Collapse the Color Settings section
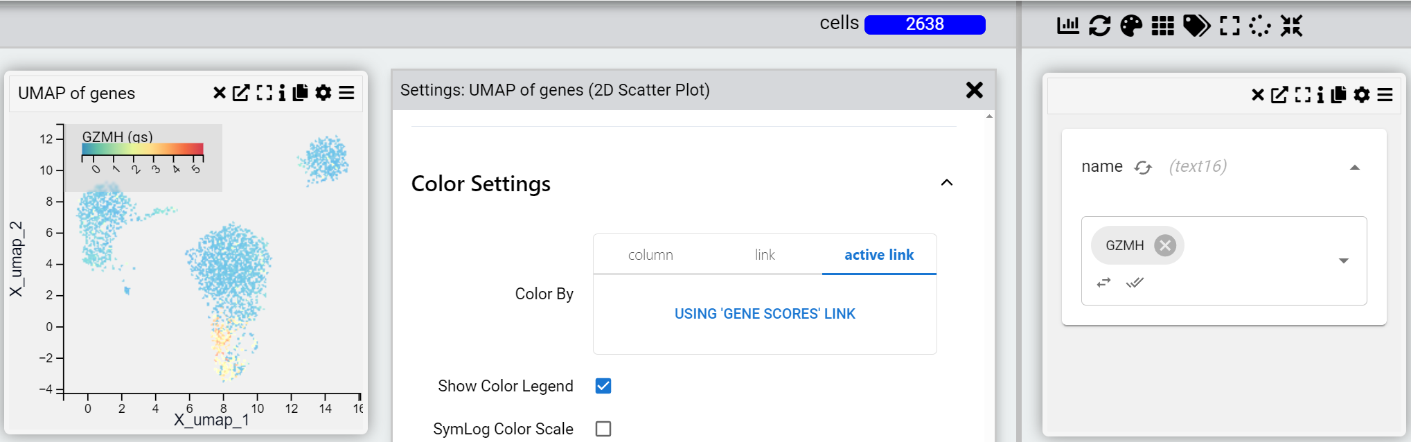Screen dimensions: 1411x442 [947, 183]
